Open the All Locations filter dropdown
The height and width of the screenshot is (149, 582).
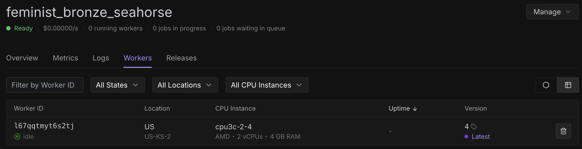(x=185, y=85)
